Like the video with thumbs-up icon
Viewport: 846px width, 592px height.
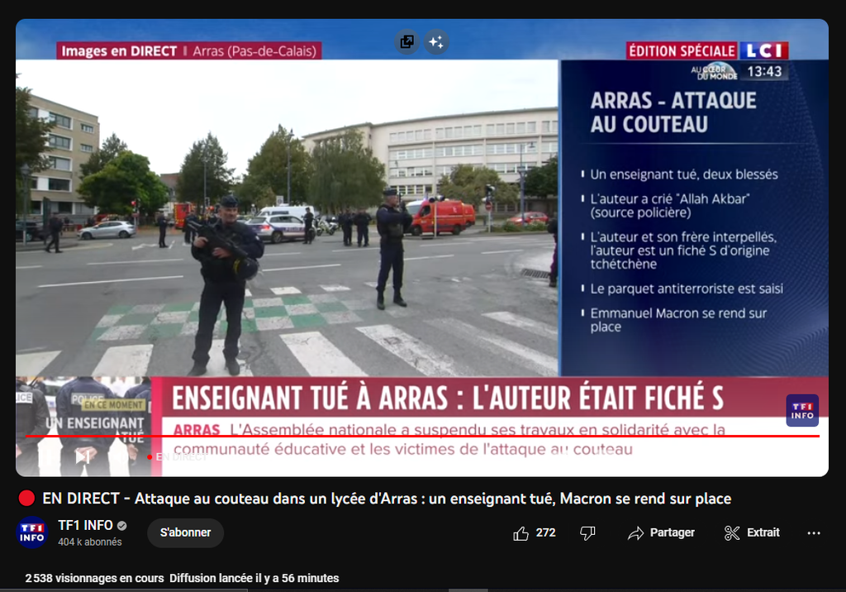click(x=520, y=533)
